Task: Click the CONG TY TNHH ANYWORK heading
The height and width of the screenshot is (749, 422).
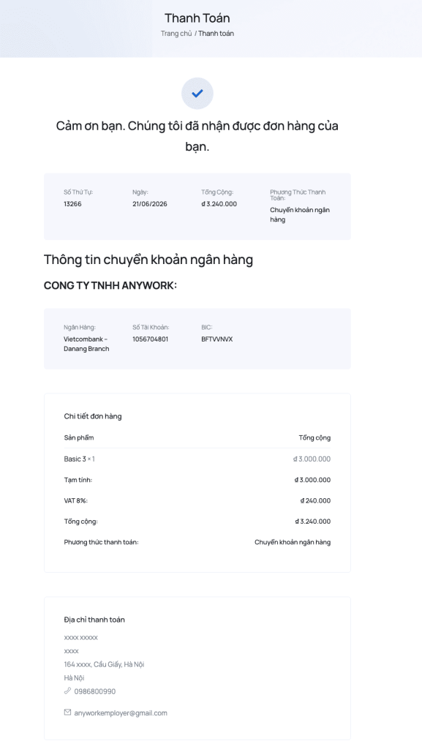Action: tap(110, 286)
